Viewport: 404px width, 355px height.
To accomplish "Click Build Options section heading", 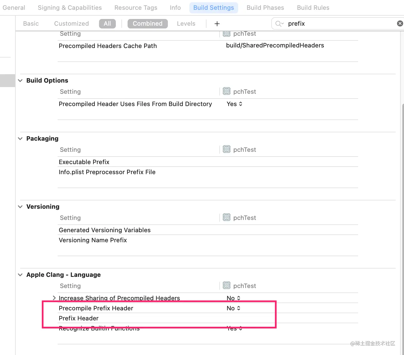I will (47, 80).
